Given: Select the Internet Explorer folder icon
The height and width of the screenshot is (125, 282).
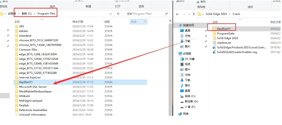Looking at the screenshot, I should click(16, 78).
